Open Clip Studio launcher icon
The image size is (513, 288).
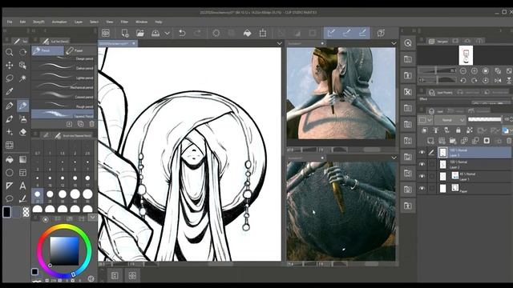point(106,33)
